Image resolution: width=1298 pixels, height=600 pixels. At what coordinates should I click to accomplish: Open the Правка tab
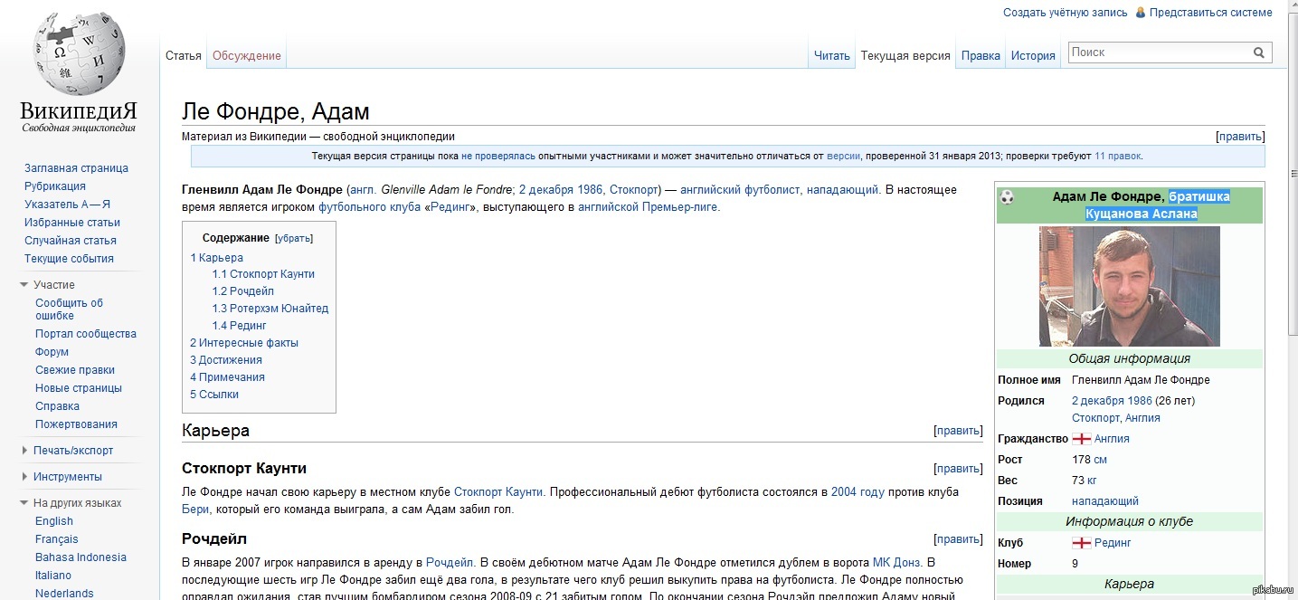tap(981, 56)
